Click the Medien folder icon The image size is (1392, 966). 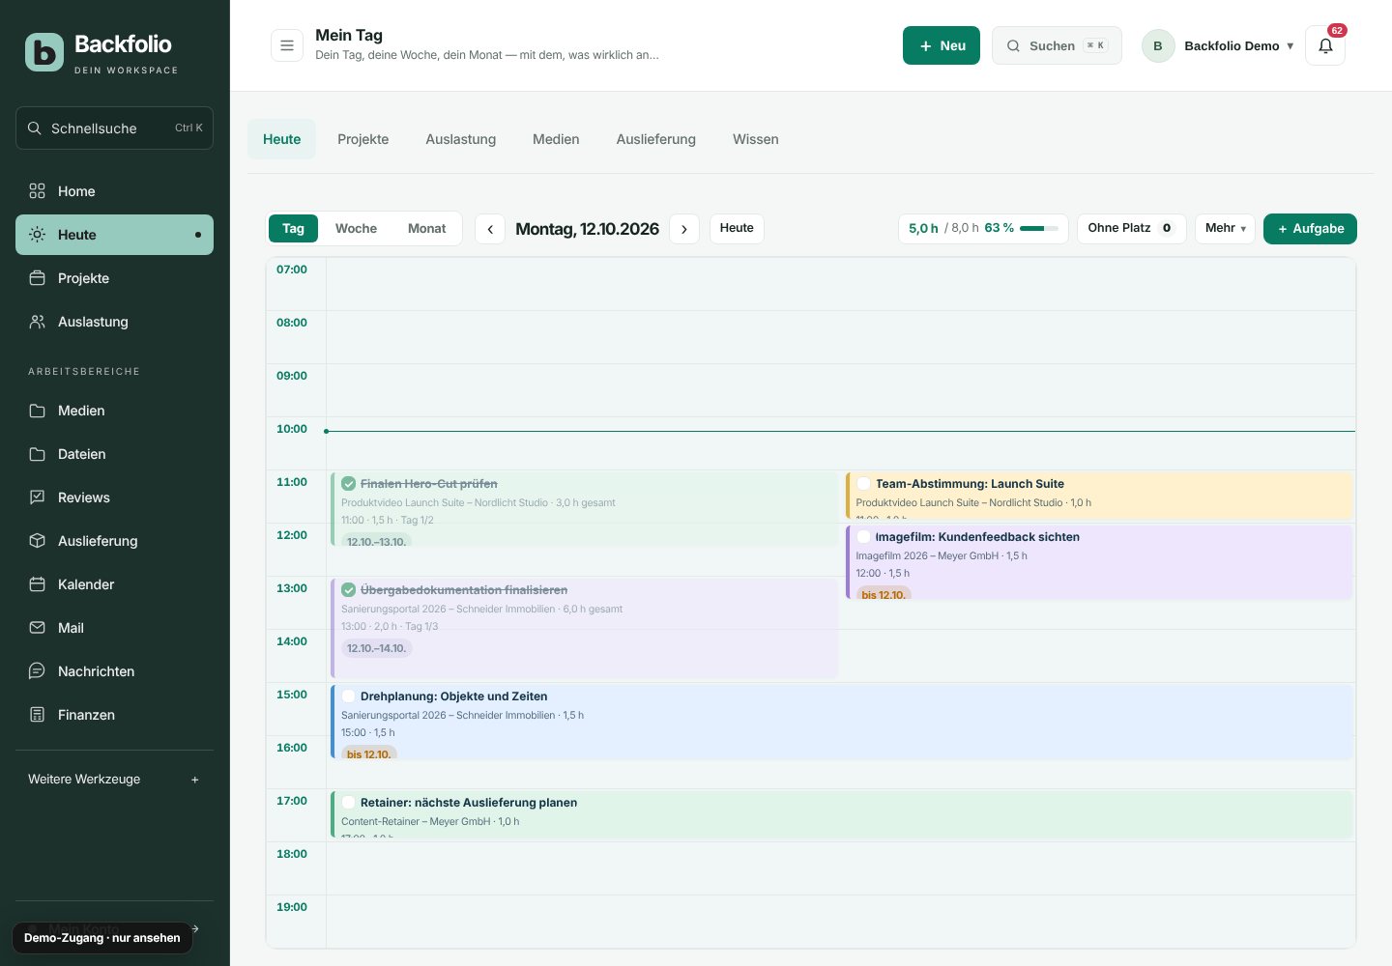pyautogui.click(x=38, y=411)
